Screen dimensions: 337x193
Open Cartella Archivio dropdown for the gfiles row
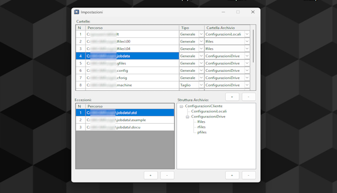point(247,63)
